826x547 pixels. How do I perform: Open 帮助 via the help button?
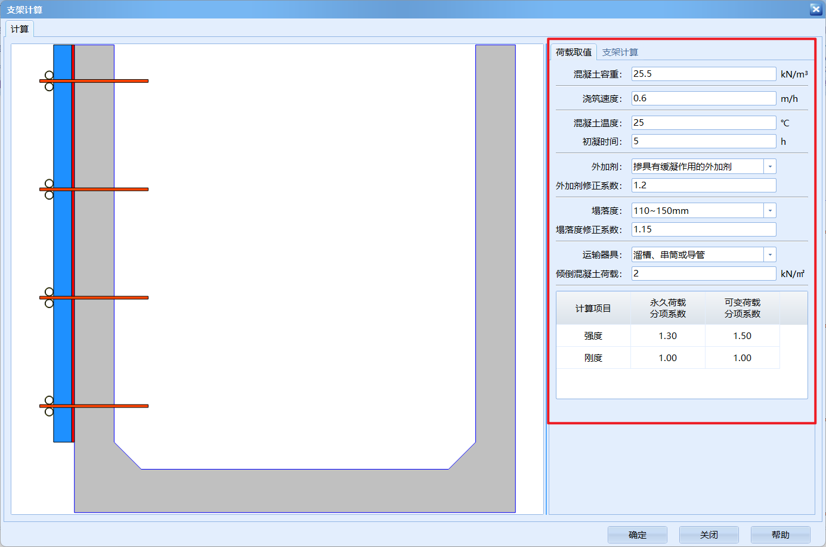coord(780,534)
